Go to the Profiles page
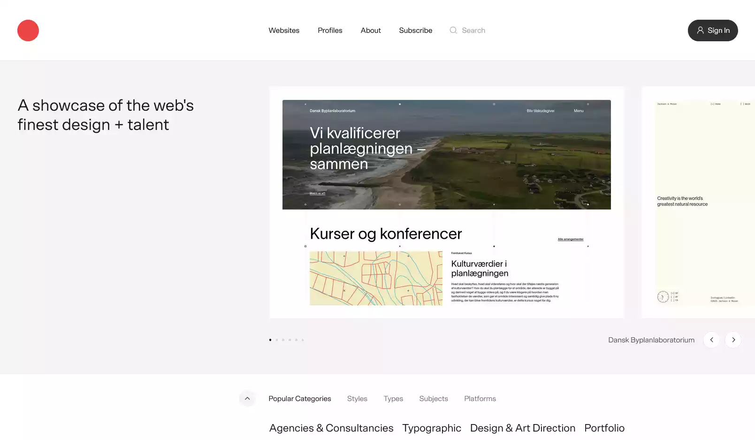Screen dimensions: 755x440 pyautogui.click(x=330, y=30)
